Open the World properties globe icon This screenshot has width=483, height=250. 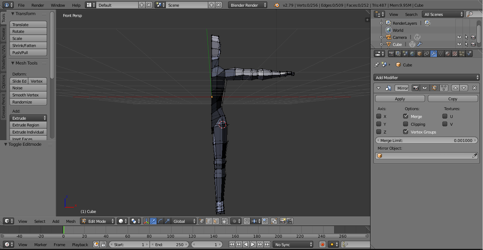coord(412,54)
